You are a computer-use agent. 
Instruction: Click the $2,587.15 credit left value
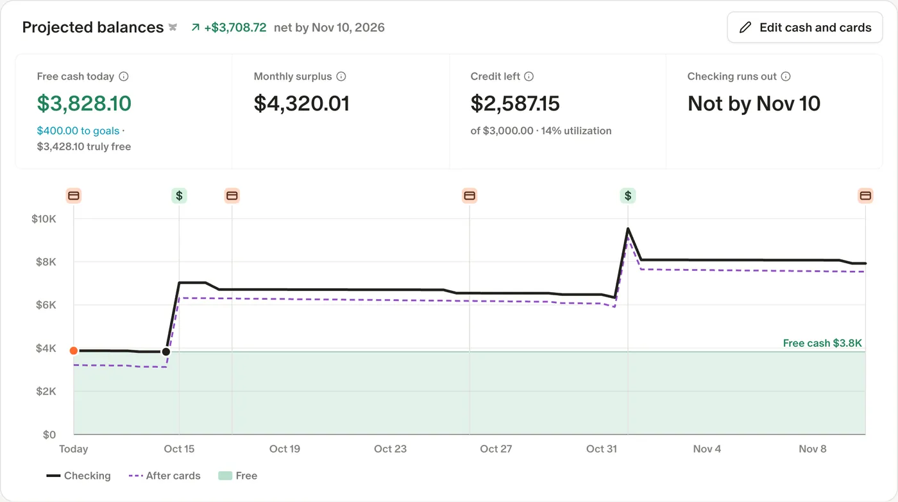coord(515,103)
